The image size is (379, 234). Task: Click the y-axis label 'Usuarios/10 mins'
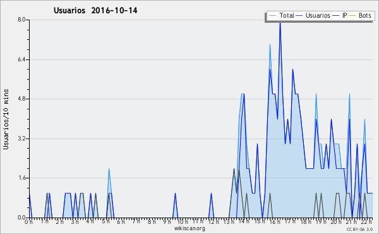pyautogui.click(x=6, y=119)
